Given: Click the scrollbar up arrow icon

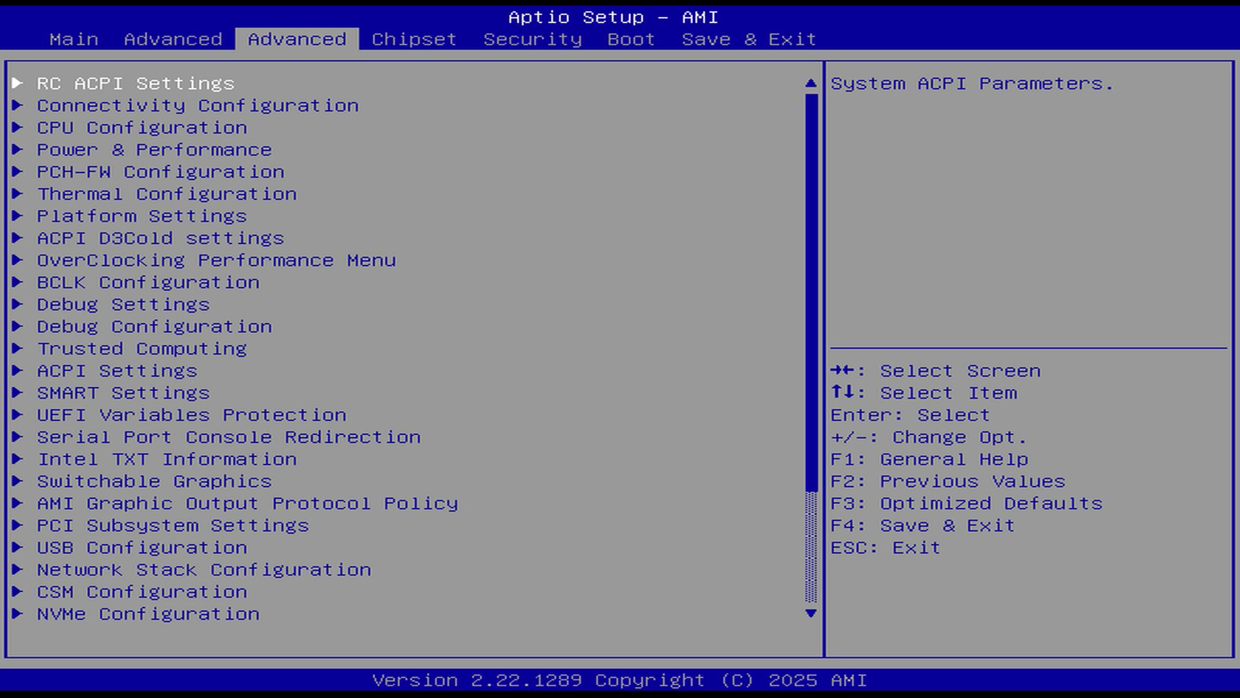Looking at the screenshot, I should click(811, 83).
